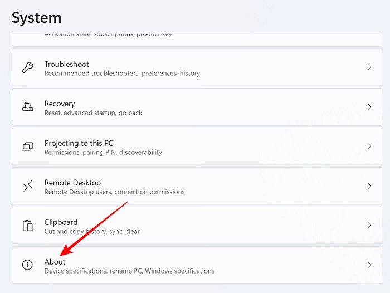Click the System page heading

click(x=37, y=18)
